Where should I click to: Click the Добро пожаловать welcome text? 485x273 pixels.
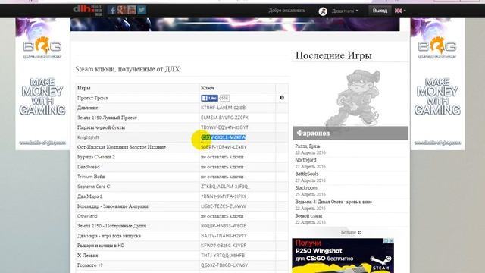[x=286, y=11]
